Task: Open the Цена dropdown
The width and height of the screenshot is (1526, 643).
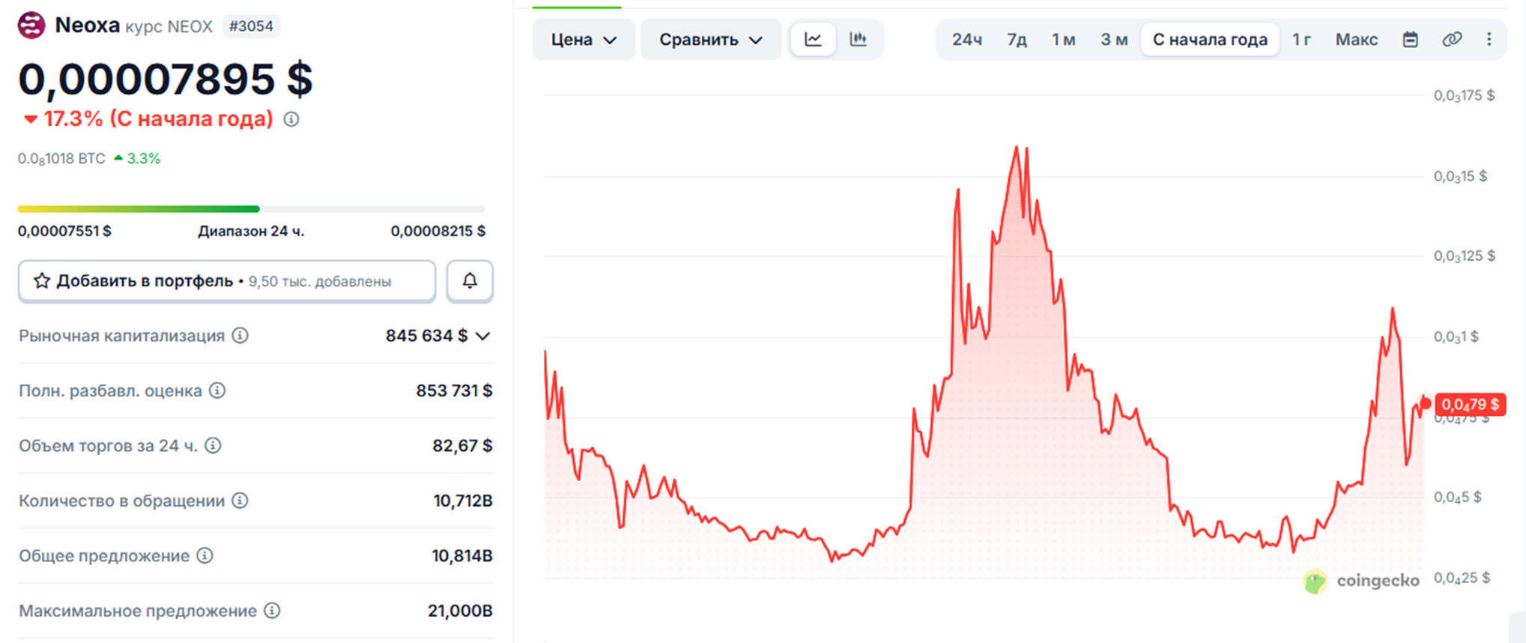Action: coord(584,40)
